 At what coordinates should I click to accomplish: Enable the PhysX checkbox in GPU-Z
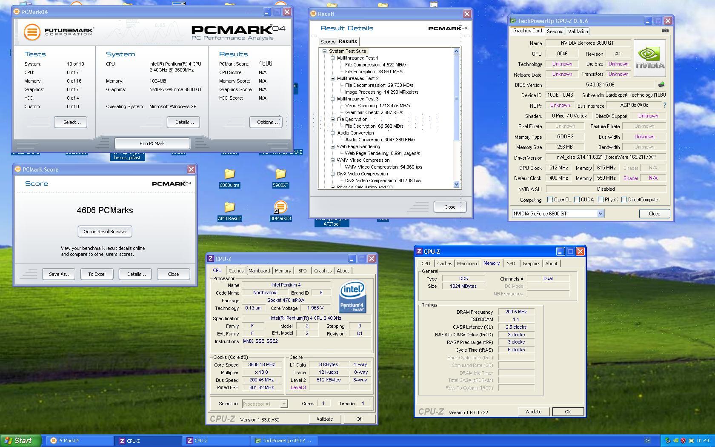(x=601, y=200)
